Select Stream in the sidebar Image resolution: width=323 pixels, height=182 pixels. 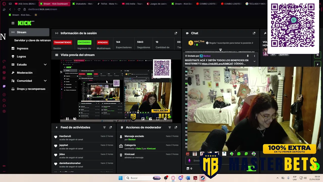(29, 32)
